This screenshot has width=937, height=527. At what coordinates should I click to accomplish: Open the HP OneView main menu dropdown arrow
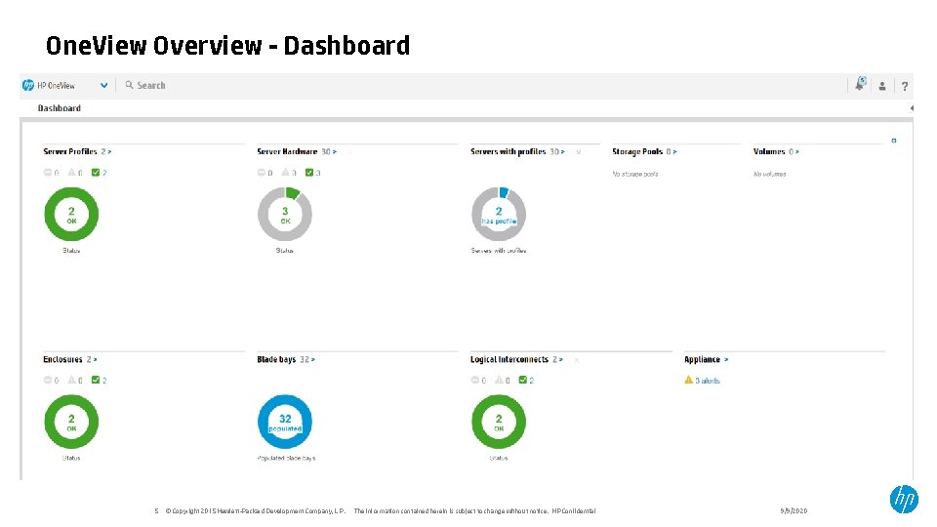pos(104,86)
